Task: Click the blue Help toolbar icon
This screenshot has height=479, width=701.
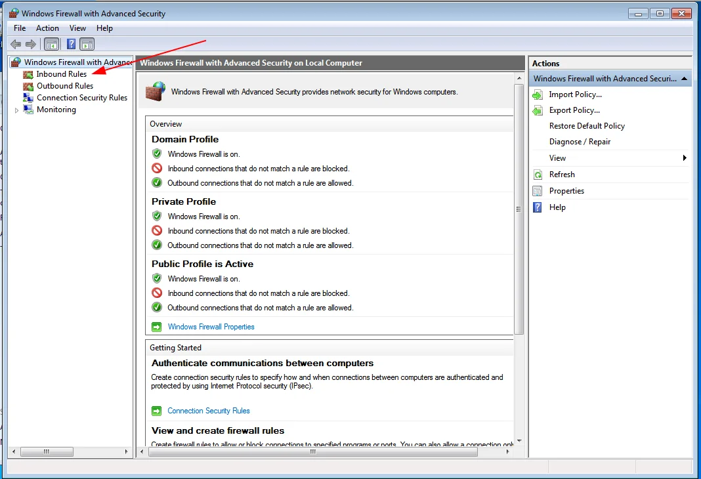Action: [x=71, y=44]
